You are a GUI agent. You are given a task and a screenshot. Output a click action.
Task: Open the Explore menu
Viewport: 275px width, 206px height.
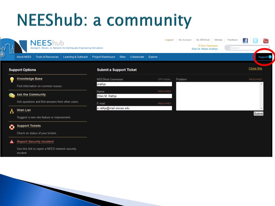pos(153,57)
